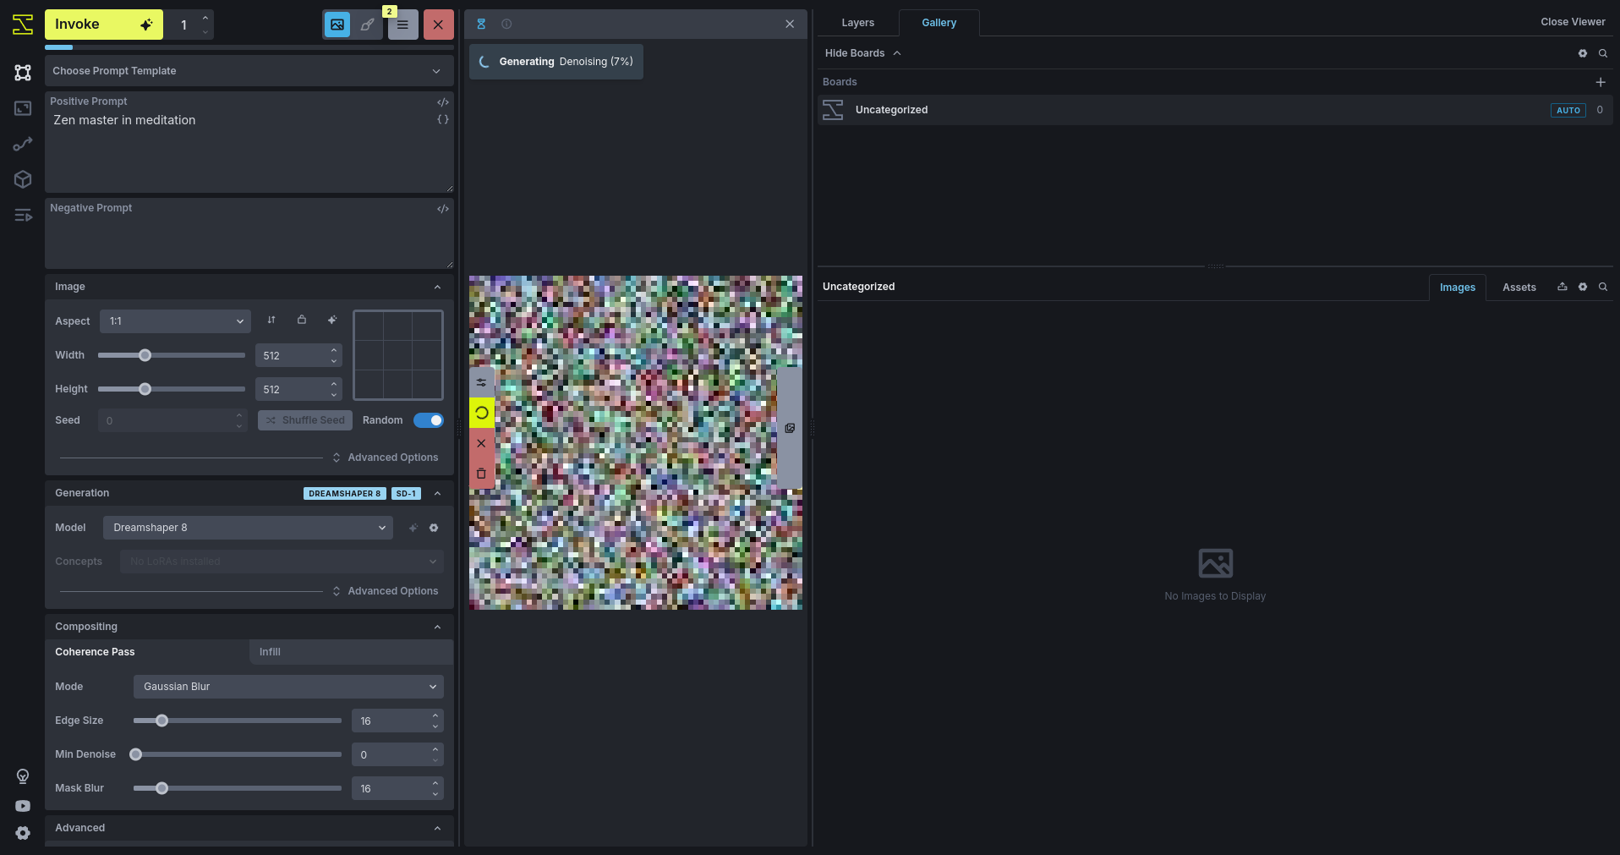Click the hourglass progress icon
The height and width of the screenshot is (855, 1620).
tap(481, 25)
